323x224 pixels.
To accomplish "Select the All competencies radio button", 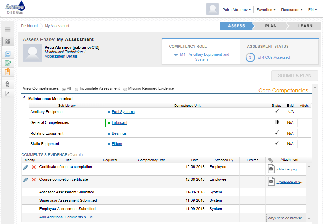I will coord(64,89).
